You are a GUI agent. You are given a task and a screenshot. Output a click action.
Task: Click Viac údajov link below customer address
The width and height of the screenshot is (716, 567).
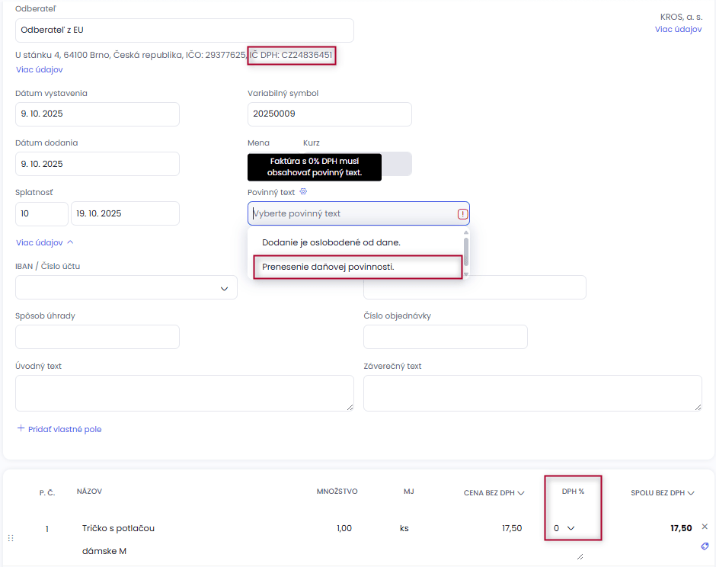coord(39,69)
